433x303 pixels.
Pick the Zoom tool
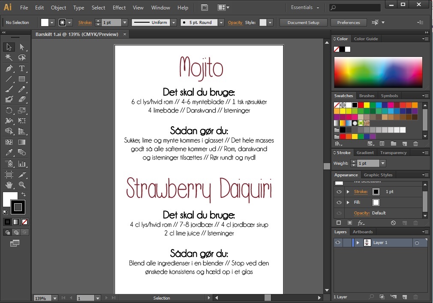click(x=22, y=185)
